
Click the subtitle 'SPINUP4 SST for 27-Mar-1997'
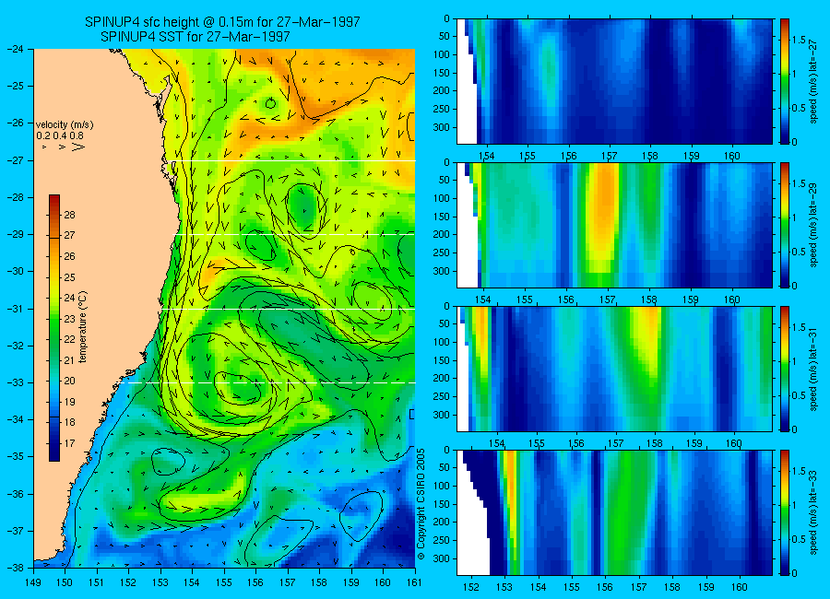[x=195, y=37]
